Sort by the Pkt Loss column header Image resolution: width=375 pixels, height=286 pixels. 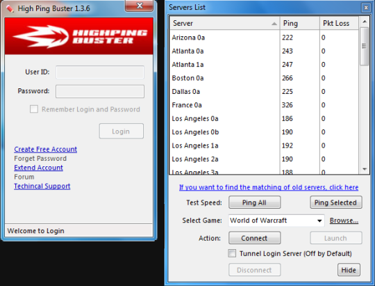(x=339, y=23)
